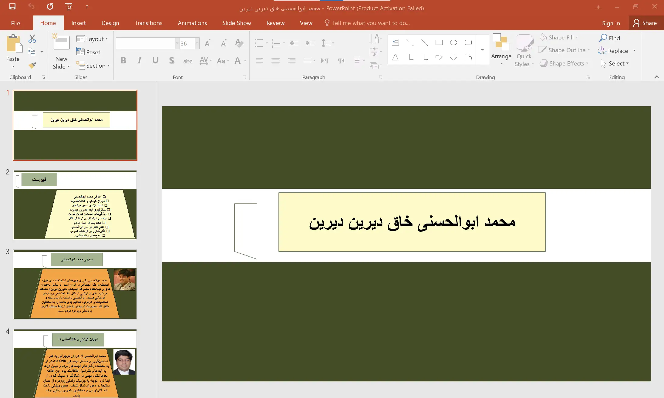This screenshot has width=664, height=398.
Task: Open the font size dropdown arrow
Action: point(197,43)
